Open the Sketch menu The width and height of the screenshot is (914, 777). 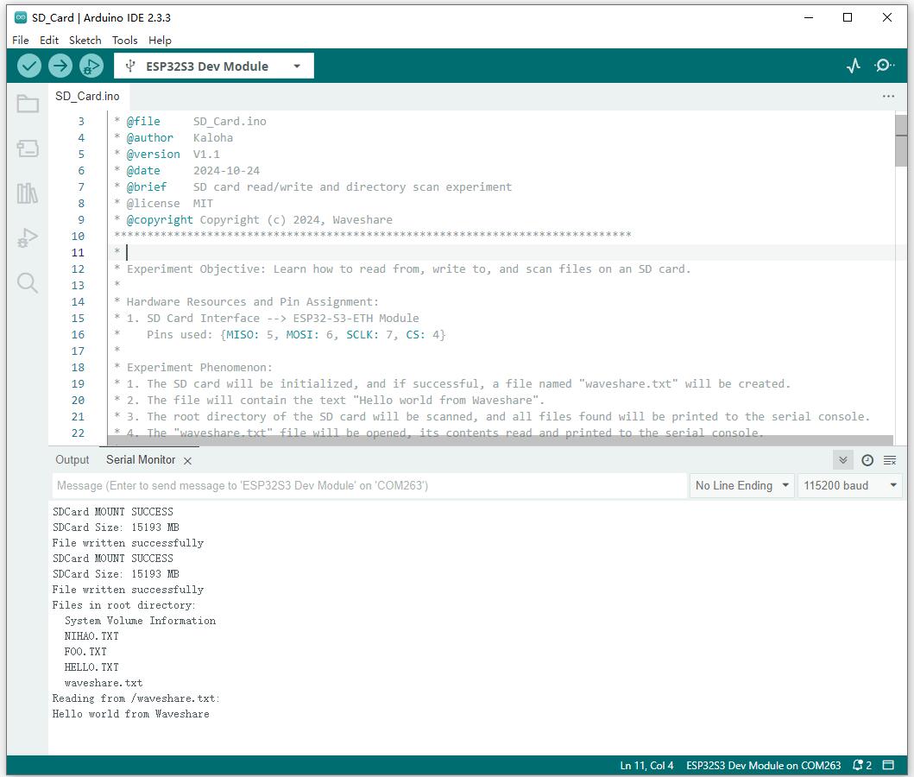pos(85,40)
